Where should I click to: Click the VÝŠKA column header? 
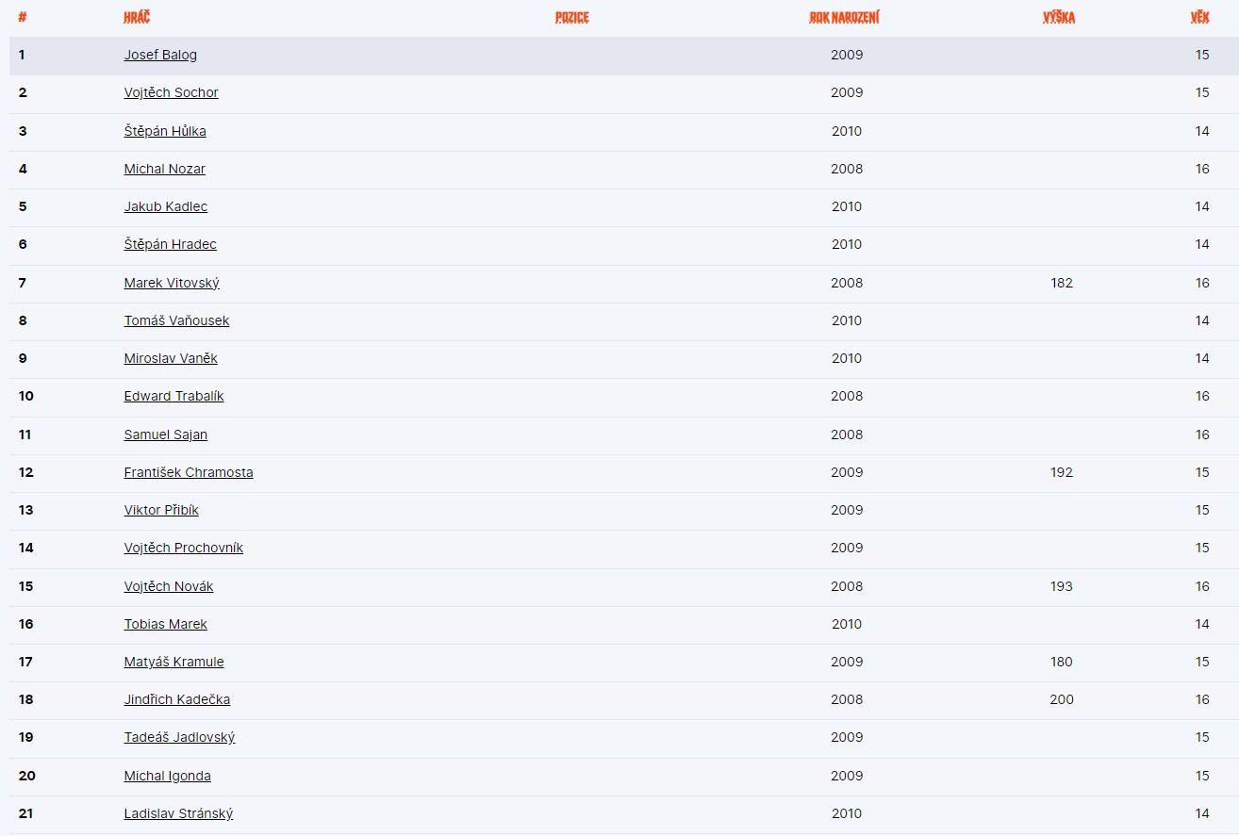click(1059, 18)
